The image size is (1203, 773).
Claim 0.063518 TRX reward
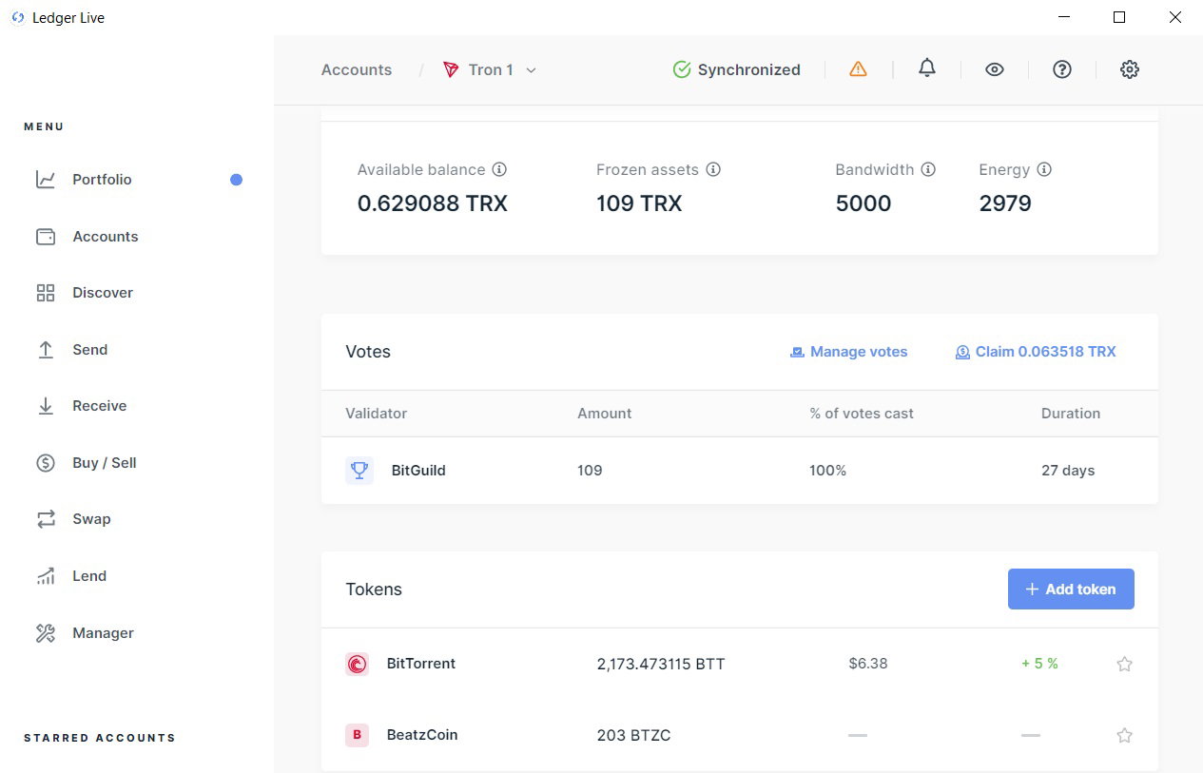click(x=1036, y=352)
